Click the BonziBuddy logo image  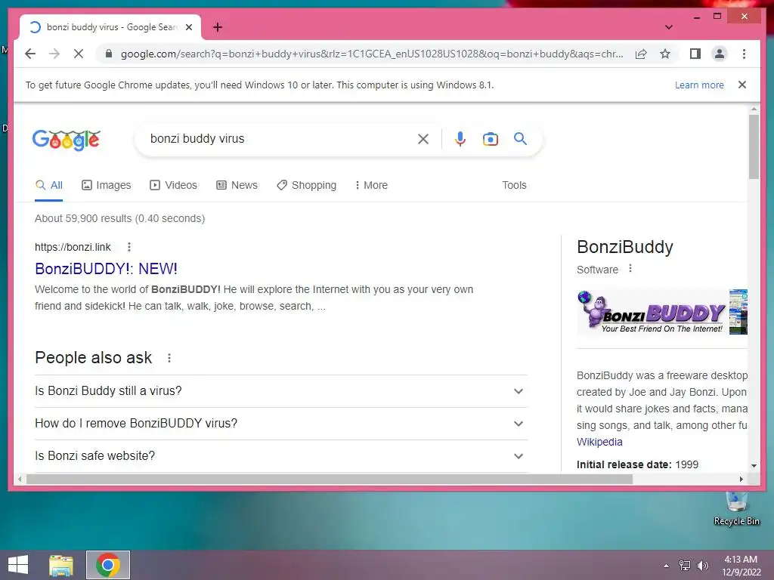tap(652, 312)
